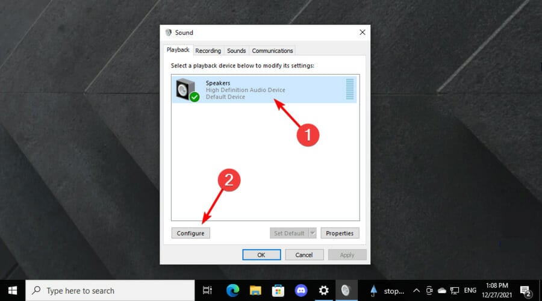Screen dimensions: 542x301
Task: Click the Sound app taskbar icon
Action: point(346,291)
